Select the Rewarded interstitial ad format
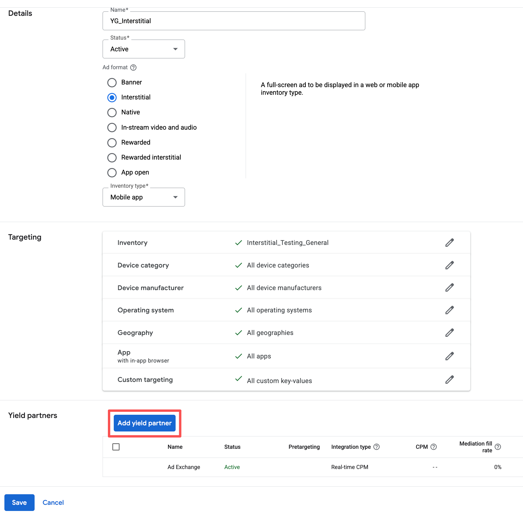 (112, 158)
